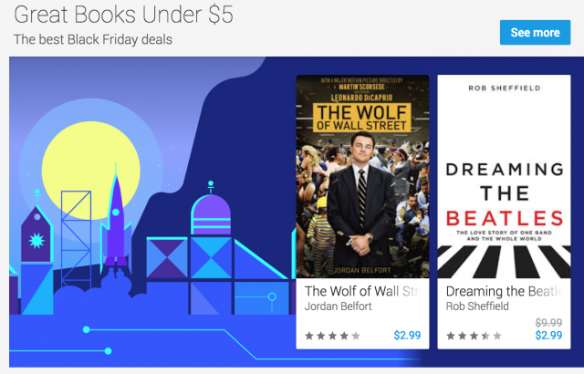Open The Wolf of Wall Street cover image
Viewport: 584px width, 374px height.
[x=362, y=176]
